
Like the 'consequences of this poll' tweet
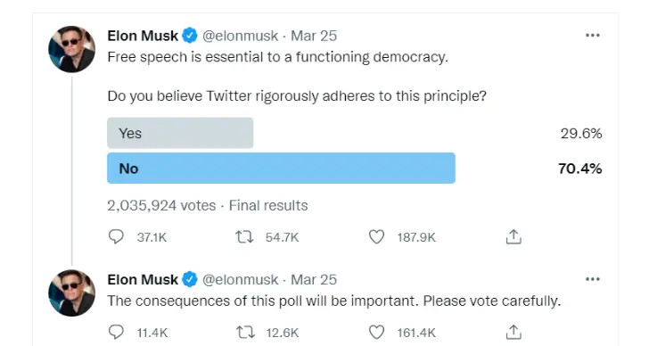click(x=376, y=332)
